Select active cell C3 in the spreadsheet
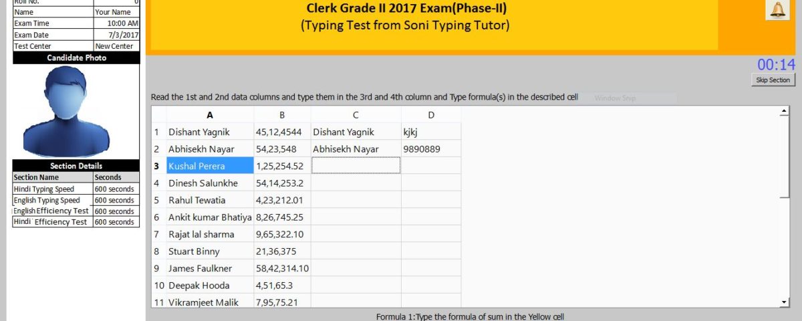 point(356,165)
